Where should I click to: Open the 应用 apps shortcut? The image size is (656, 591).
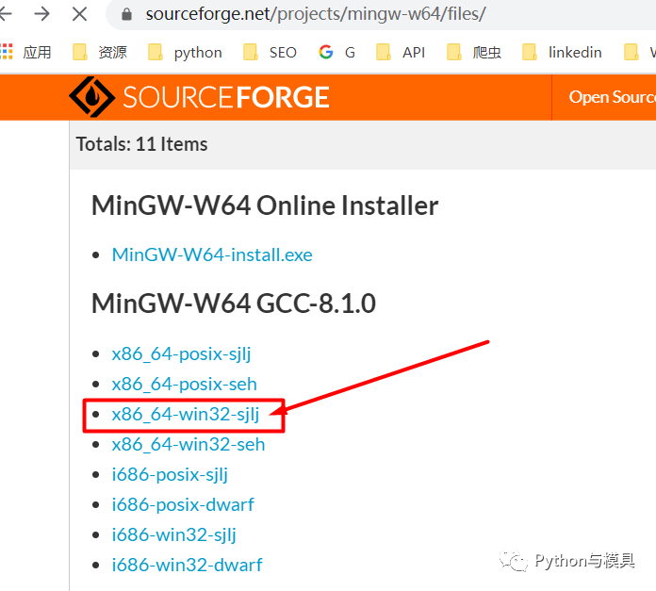(26, 52)
